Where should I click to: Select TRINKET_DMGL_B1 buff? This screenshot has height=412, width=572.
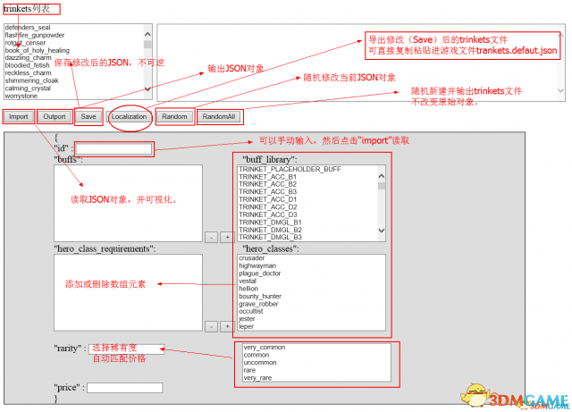click(x=270, y=223)
